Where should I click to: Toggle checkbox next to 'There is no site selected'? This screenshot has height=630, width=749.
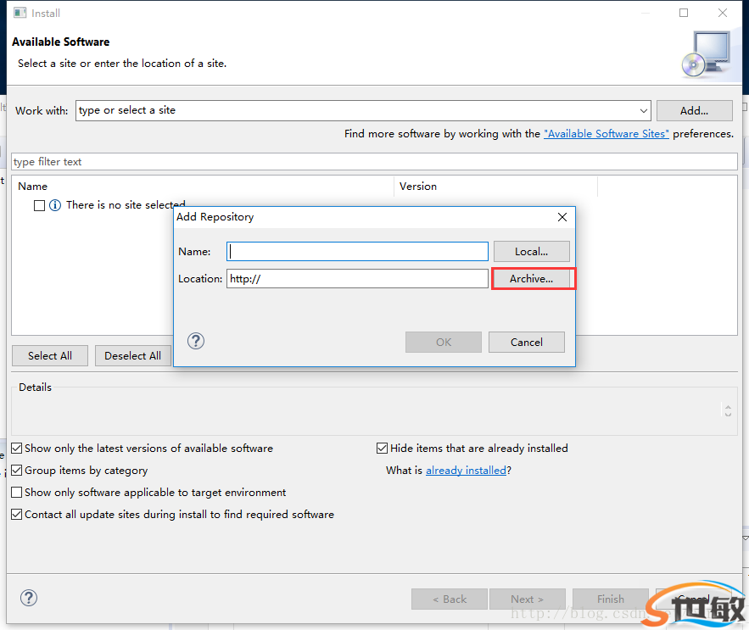40,205
